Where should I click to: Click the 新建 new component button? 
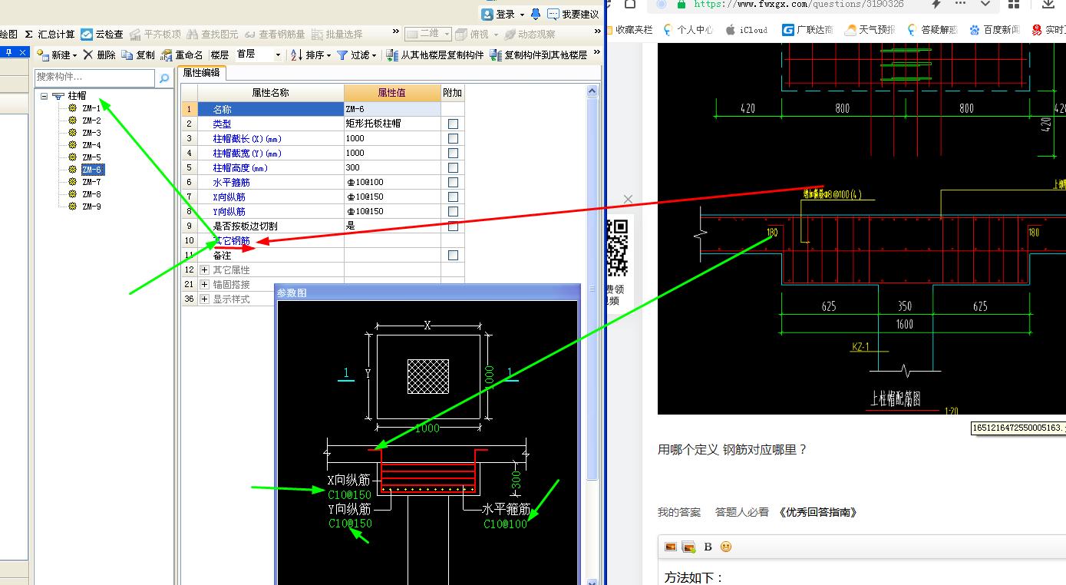(57, 55)
